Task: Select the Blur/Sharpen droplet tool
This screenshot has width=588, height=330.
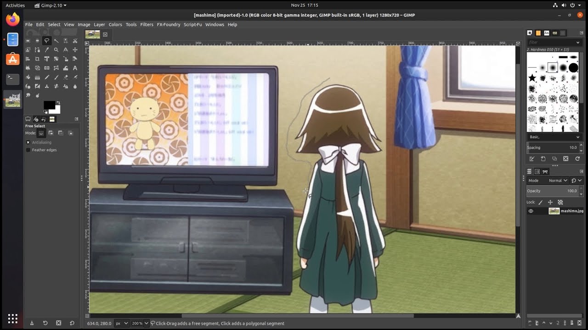Action: coord(75,86)
